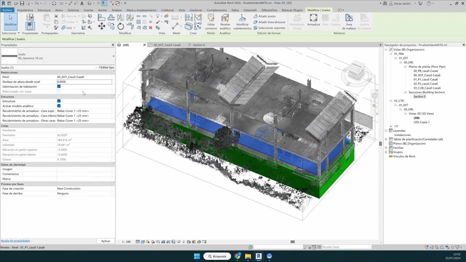Toggle Activar modelo analítico checkbox

click(59, 106)
